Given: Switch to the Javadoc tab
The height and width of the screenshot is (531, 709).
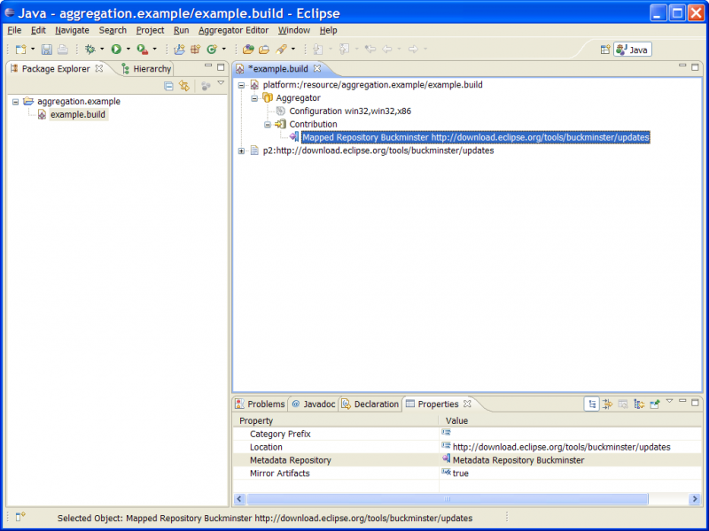Looking at the screenshot, I should click(x=314, y=404).
